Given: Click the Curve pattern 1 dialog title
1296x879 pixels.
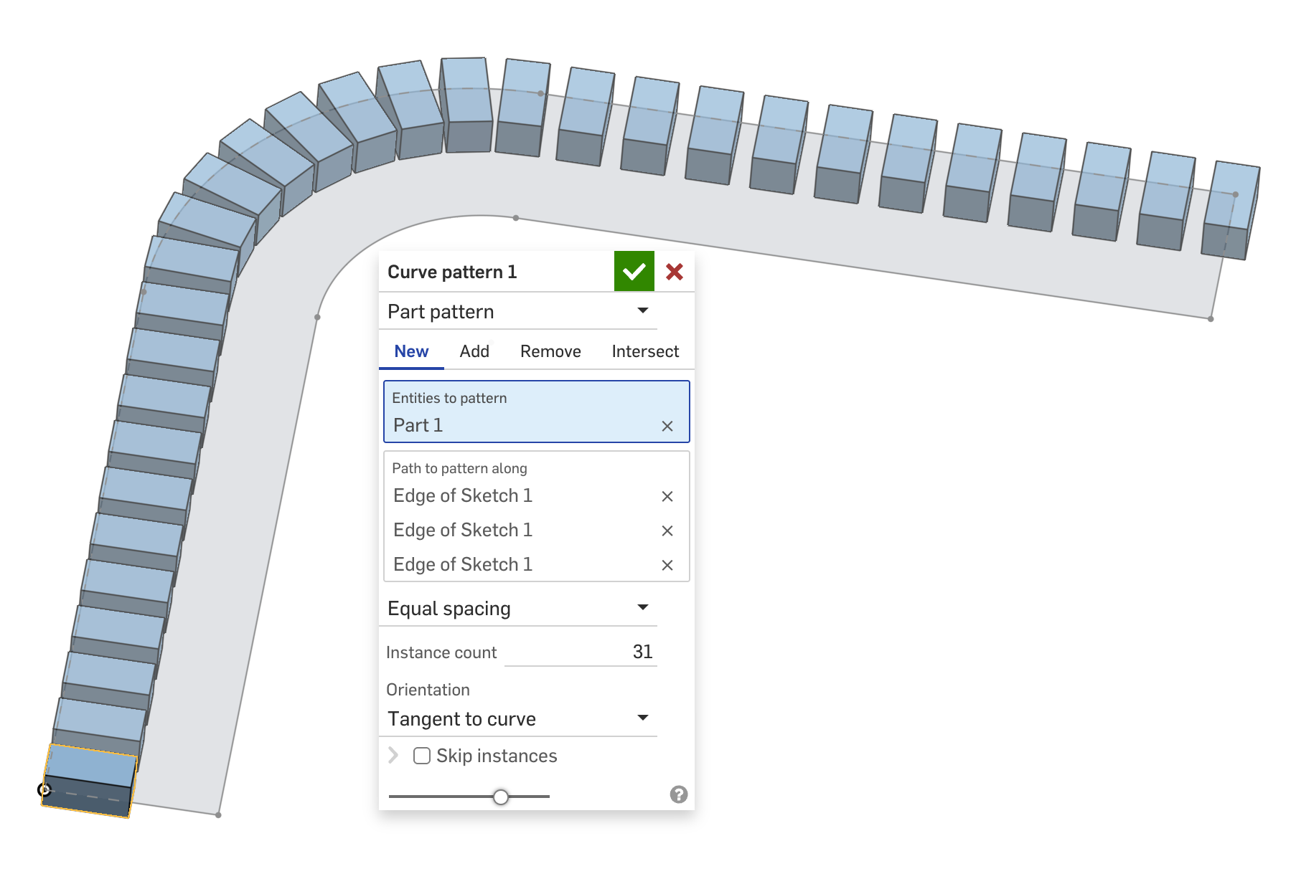Looking at the screenshot, I should tap(452, 272).
